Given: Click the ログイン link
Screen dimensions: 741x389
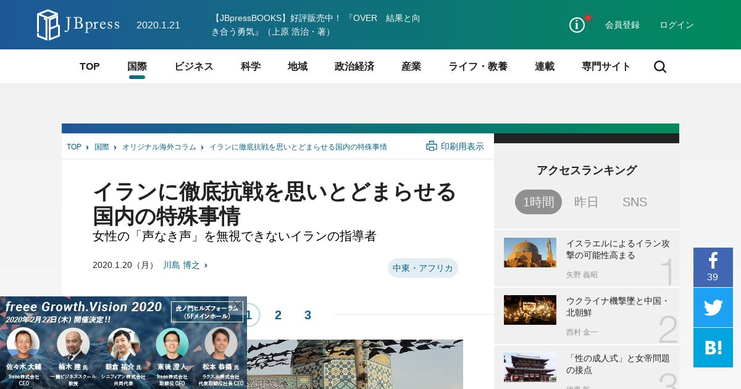Looking at the screenshot, I should coord(677,25).
